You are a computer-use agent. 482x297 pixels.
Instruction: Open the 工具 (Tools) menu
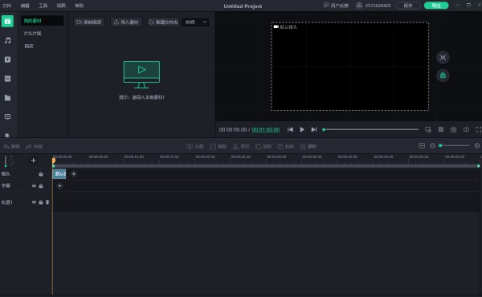[43, 6]
